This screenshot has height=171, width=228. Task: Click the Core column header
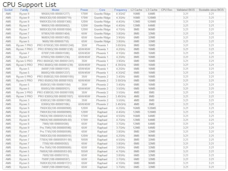click(x=102, y=10)
